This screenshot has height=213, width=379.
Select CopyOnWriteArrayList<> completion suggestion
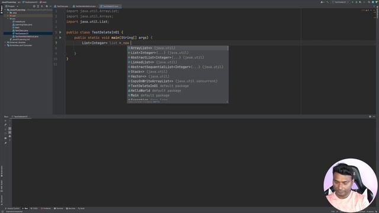(x=178, y=81)
